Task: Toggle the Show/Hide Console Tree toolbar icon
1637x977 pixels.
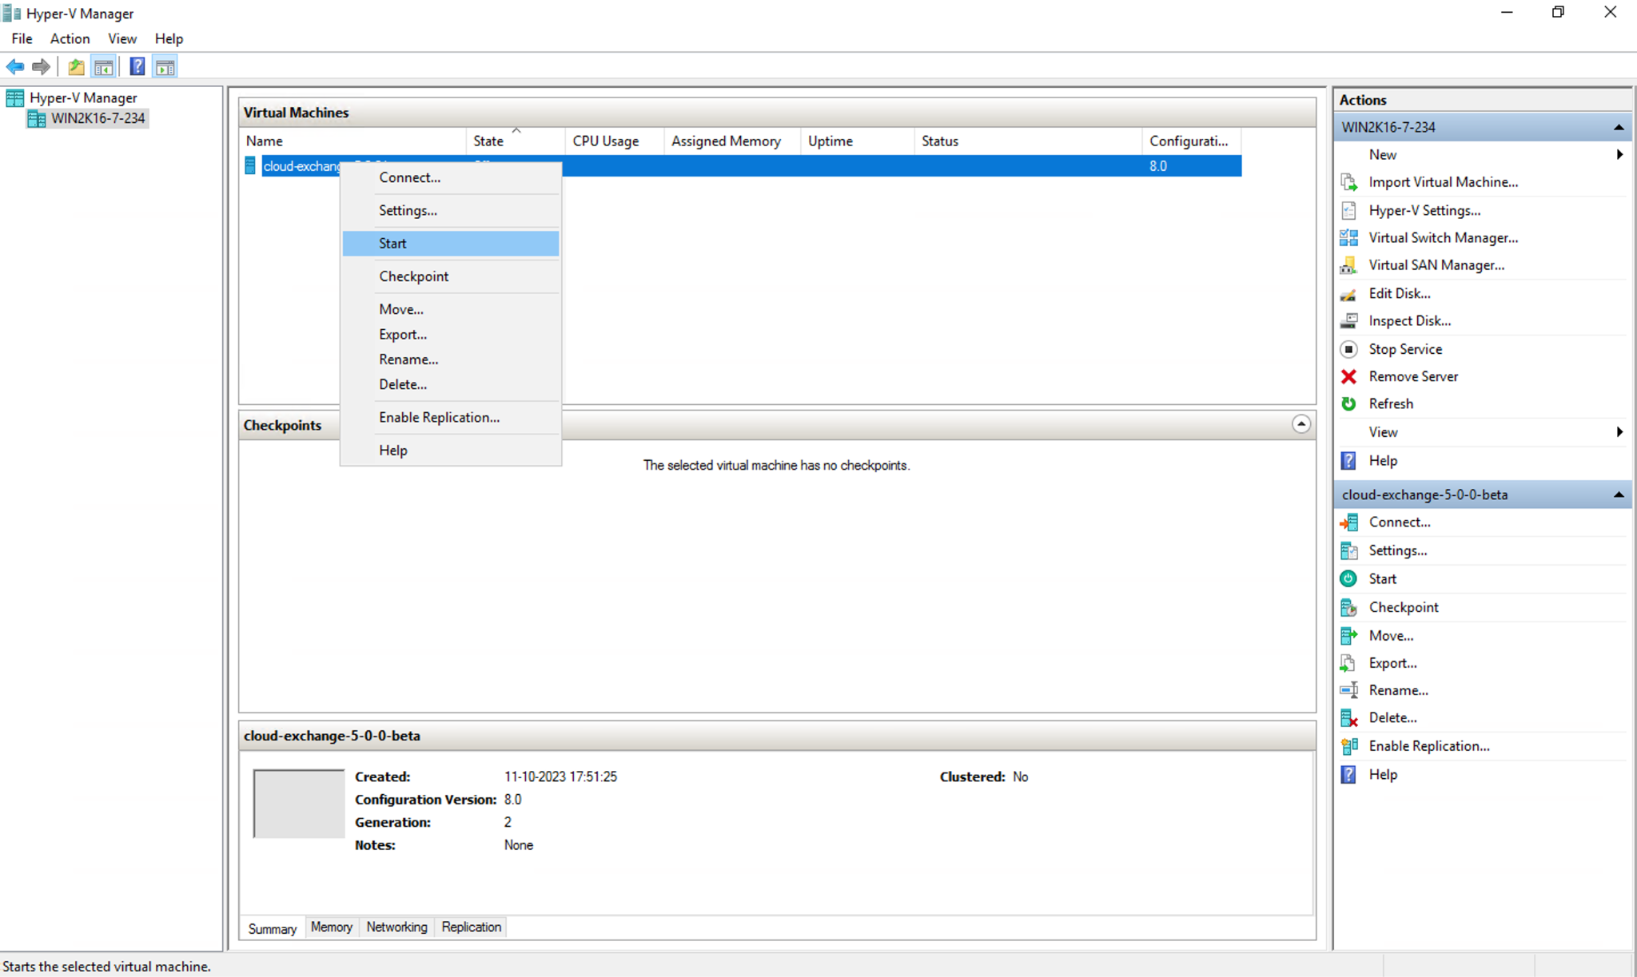Action: (x=103, y=67)
